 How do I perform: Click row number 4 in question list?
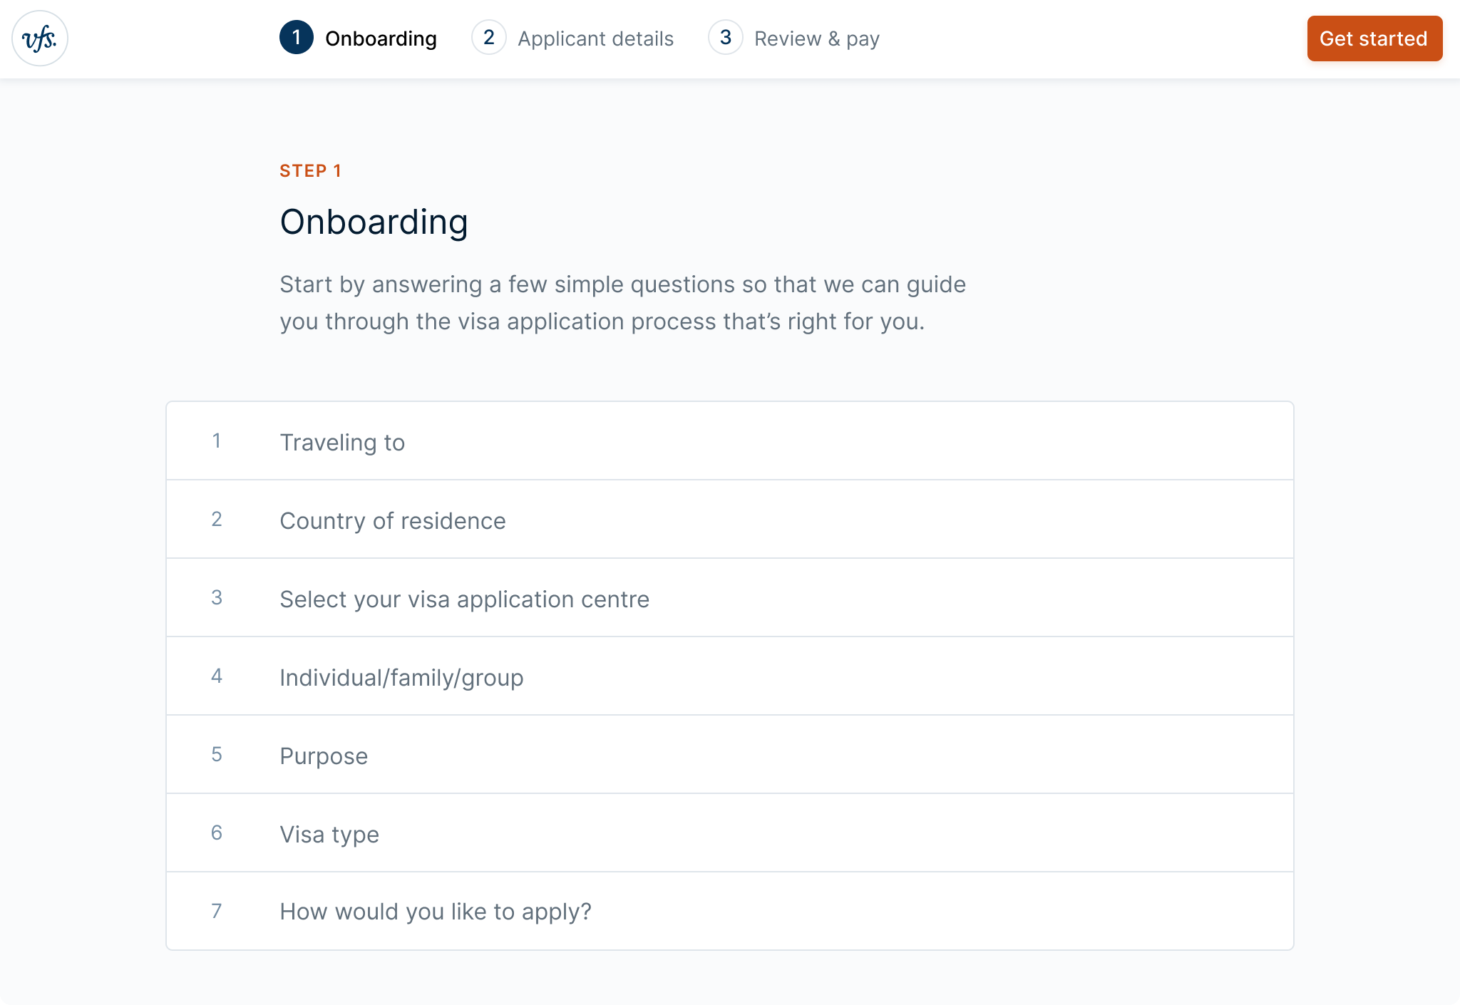216,676
